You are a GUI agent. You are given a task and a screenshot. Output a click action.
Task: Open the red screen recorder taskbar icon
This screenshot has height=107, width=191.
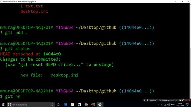(93, 104)
